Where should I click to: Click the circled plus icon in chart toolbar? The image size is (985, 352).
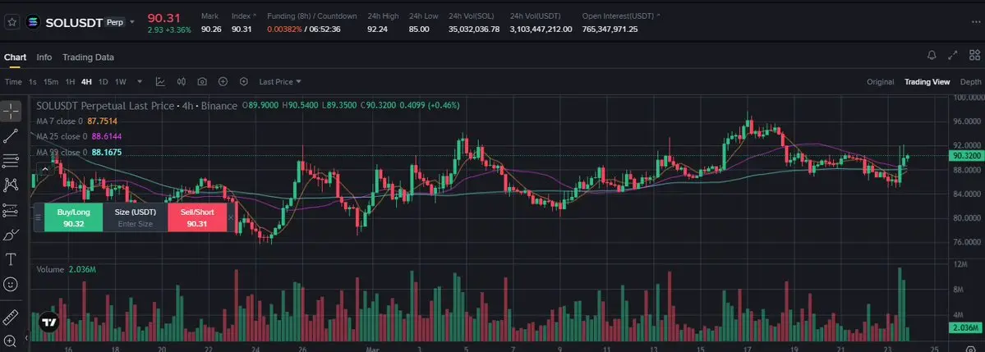(x=223, y=81)
